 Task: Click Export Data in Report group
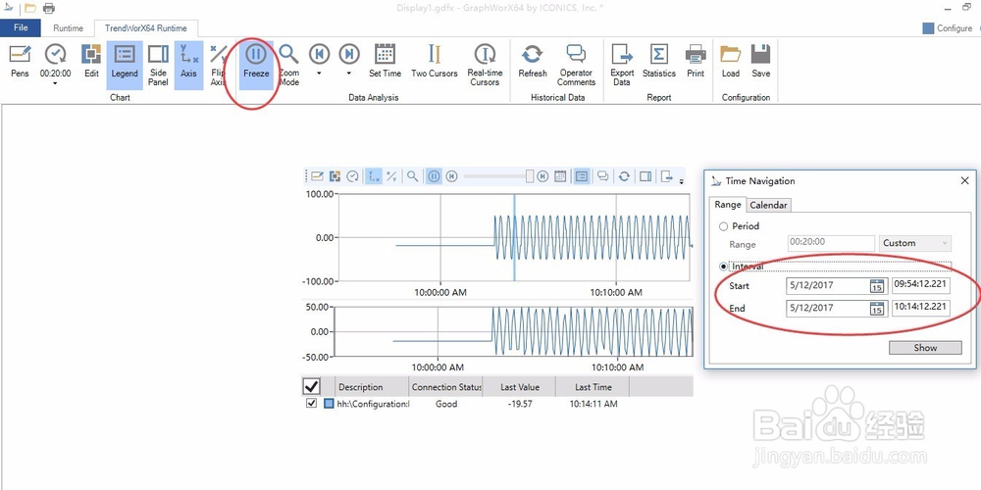[623, 65]
